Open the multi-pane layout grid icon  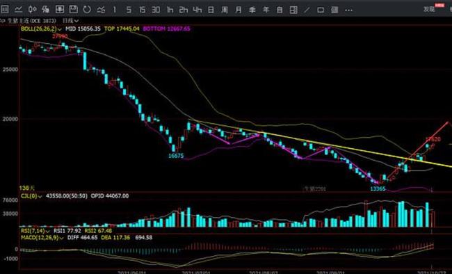click(293, 10)
